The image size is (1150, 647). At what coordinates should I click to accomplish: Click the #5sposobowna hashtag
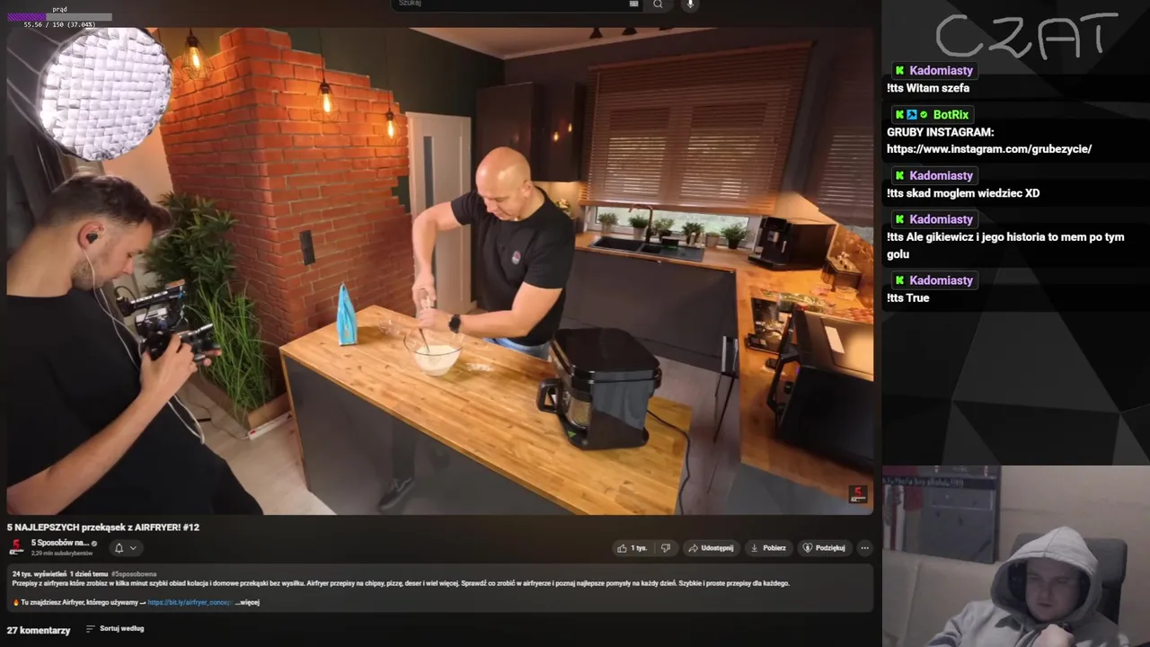(x=134, y=573)
